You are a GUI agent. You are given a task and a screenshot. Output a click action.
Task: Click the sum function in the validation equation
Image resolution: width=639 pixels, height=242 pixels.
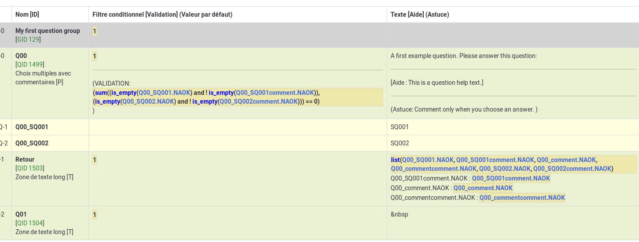[x=101, y=93]
